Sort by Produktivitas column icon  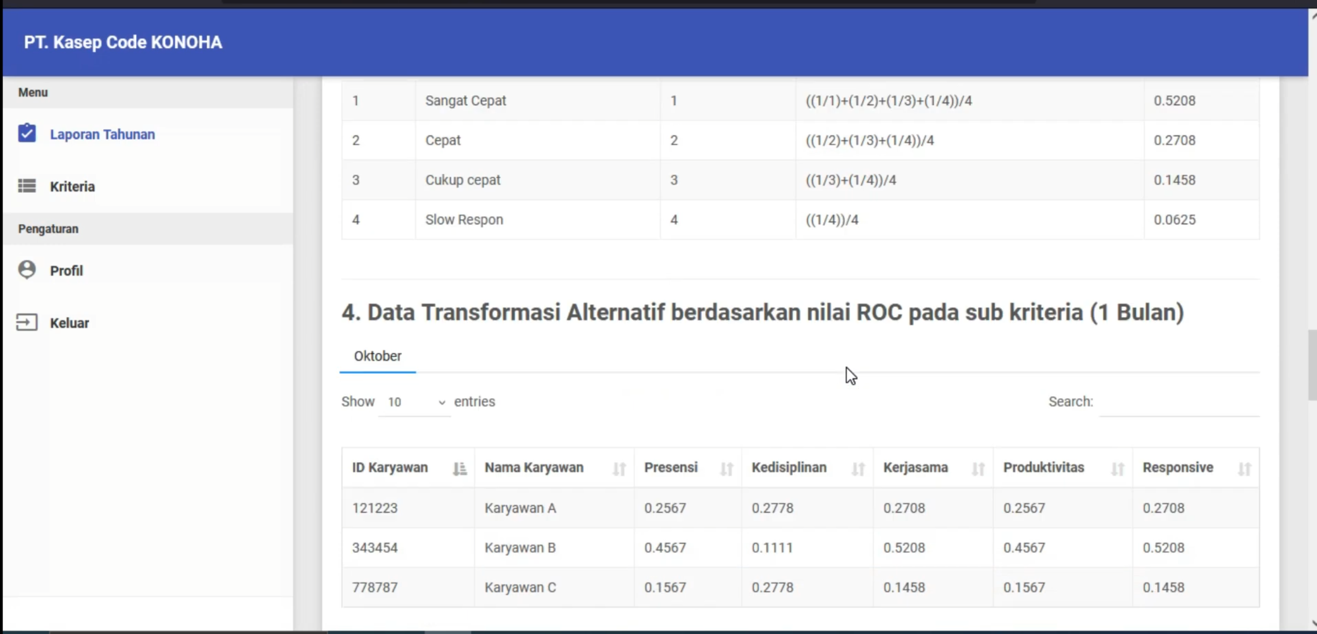[x=1117, y=469]
